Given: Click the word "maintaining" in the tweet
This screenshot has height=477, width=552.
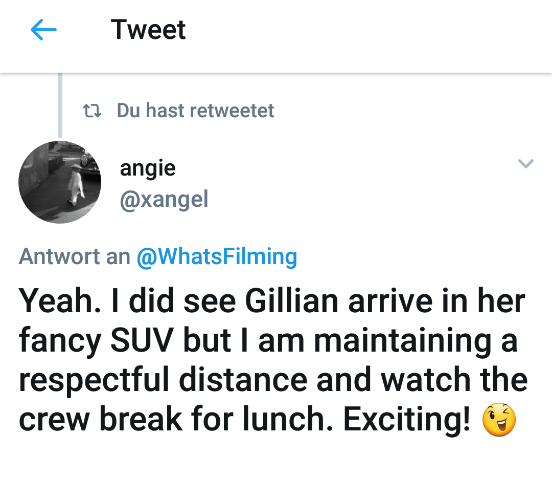Looking at the screenshot, I should click(x=403, y=341).
